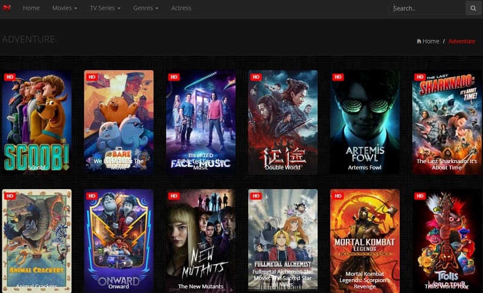Open the Scoob! movie poster
Image resolution: width=483 pixels, height=293 pixels.
point(37,122)
